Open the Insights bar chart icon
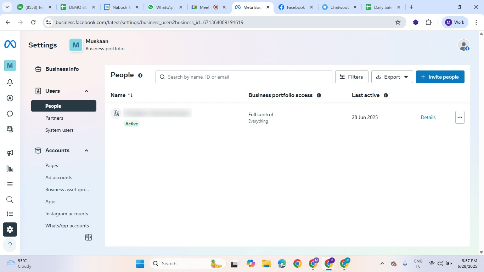This screenshot has width=484, height=272. [x=10, y=168]
